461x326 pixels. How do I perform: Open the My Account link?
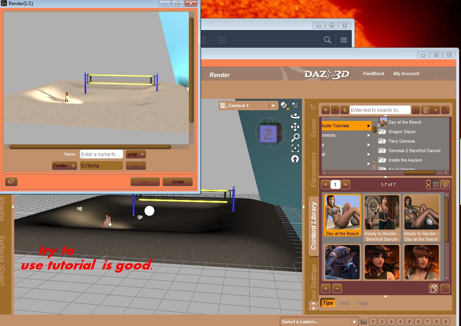(406, 73)
